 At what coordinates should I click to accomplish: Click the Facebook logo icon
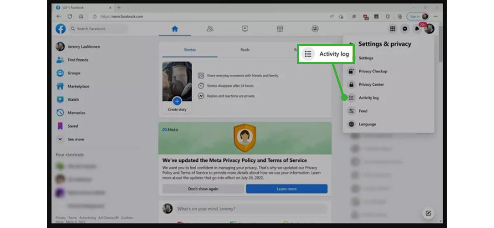click(x=61, y=29)
